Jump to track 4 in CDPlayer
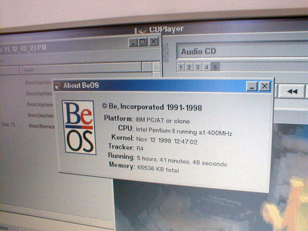The width and height of the screenshot is (308, 231). [x=206, y=67]
